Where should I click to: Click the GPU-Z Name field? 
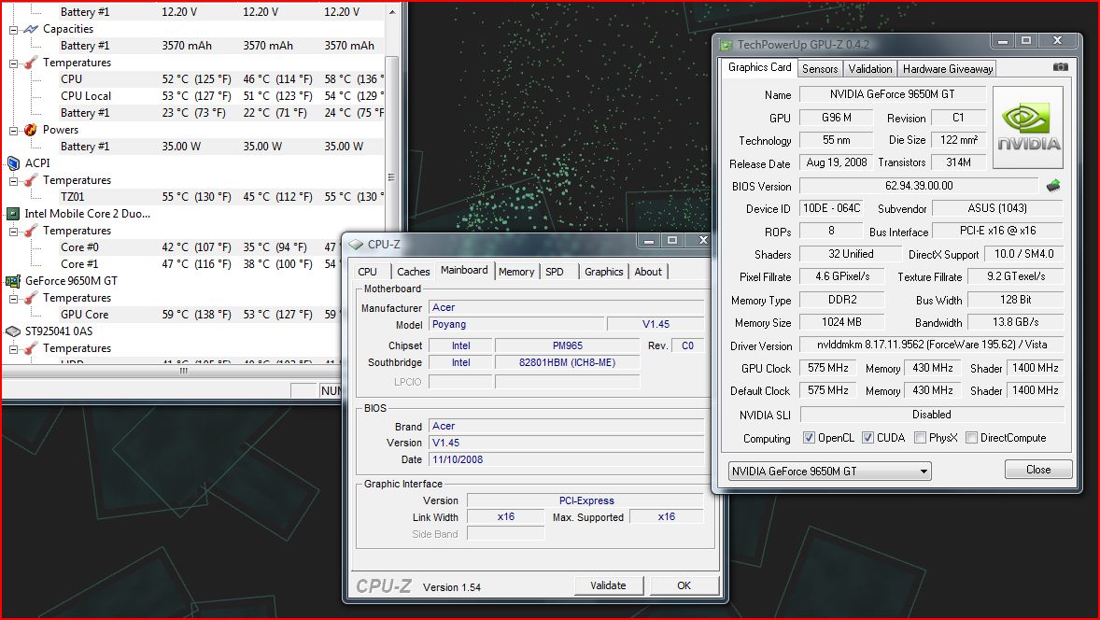(x=893, y=94)
